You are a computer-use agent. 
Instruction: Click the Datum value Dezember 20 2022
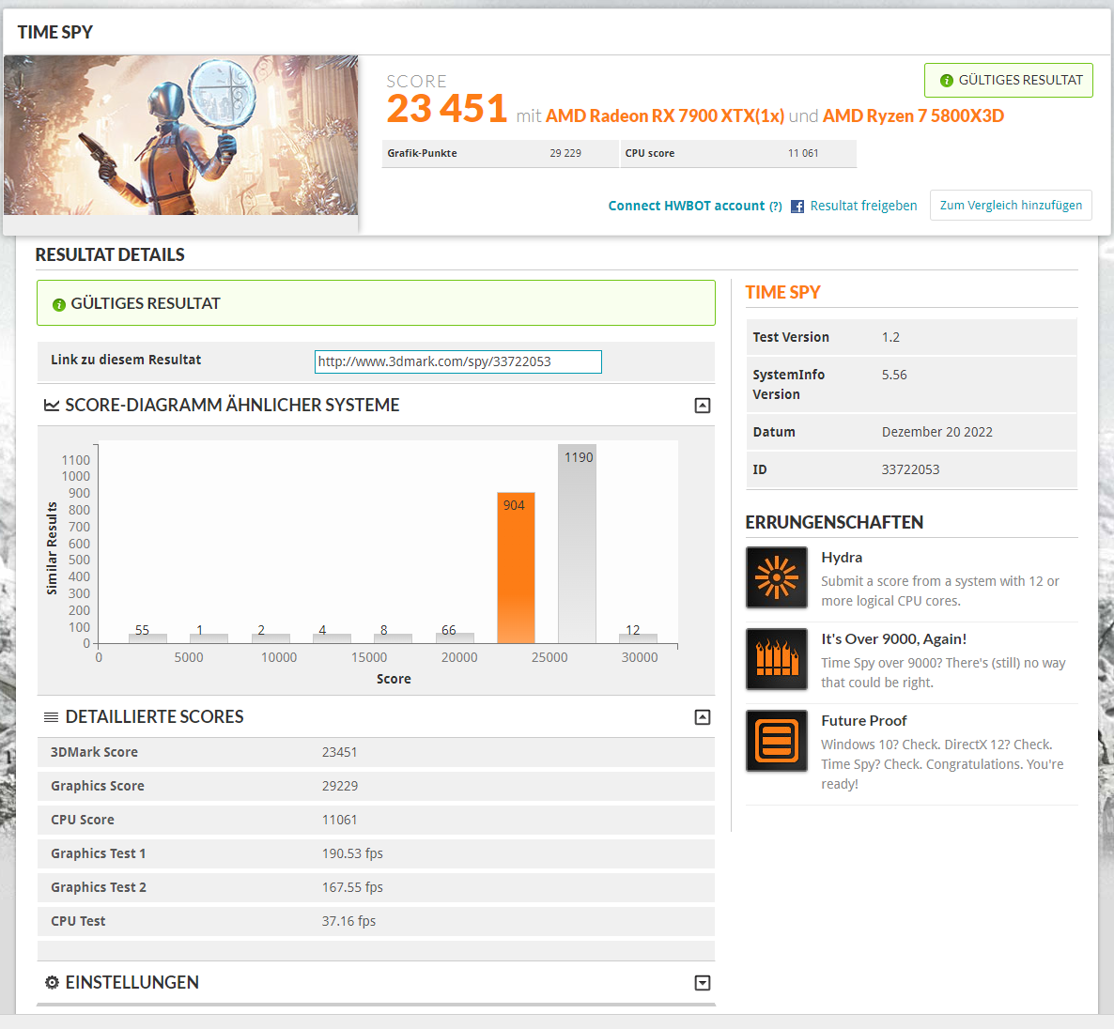[x=937, y=432]
